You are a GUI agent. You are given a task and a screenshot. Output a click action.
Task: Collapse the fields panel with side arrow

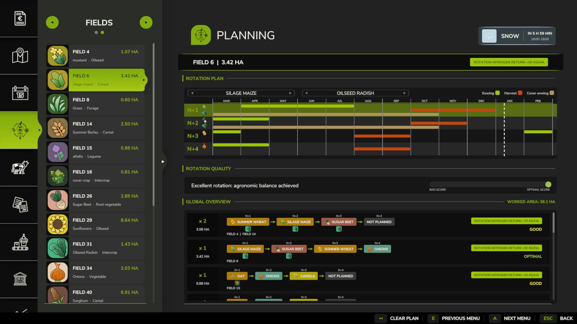(163, 162)
